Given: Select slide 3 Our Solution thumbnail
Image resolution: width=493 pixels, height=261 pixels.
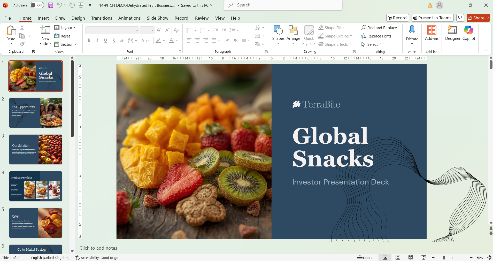Looking at the screenshot, I should (x=36, y=149).
